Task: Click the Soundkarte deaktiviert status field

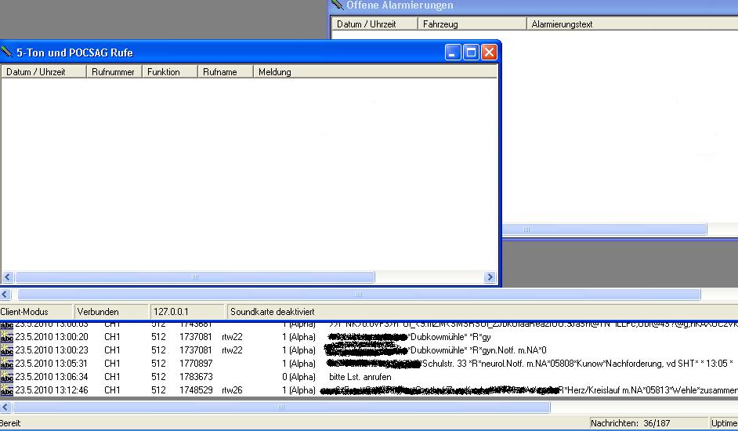Action: [x=483, y=311]
